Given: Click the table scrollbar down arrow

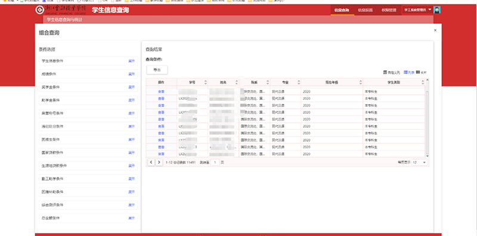Looking at the screenshot, I should click(428, 156).
